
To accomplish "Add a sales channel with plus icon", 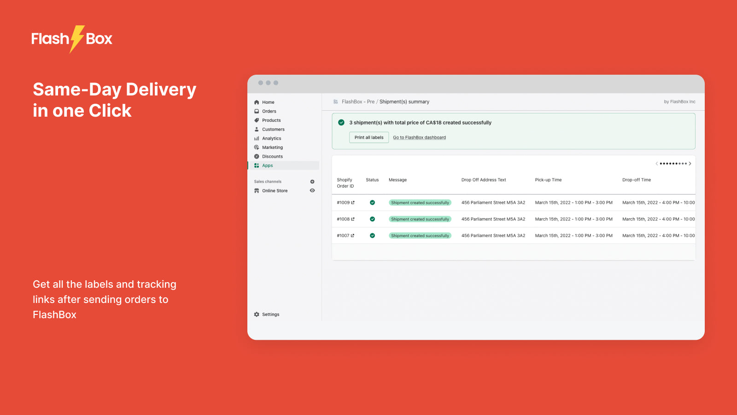I will (x=312, y=182).
